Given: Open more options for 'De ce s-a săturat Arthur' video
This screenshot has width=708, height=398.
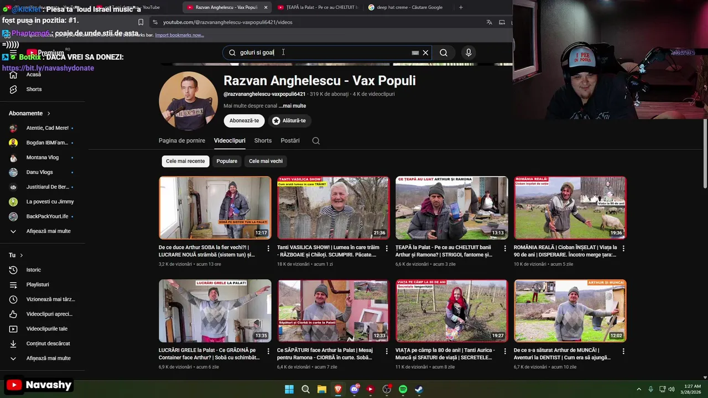Looking at the screenshot, I should point(623,351).
